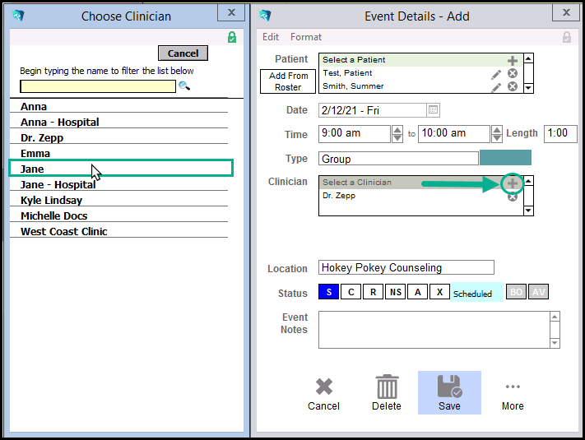Expand the end time 10:00 am dropdown
Image resolution: width=585 pixels, height=440 pixels.
tap(496, 134)
